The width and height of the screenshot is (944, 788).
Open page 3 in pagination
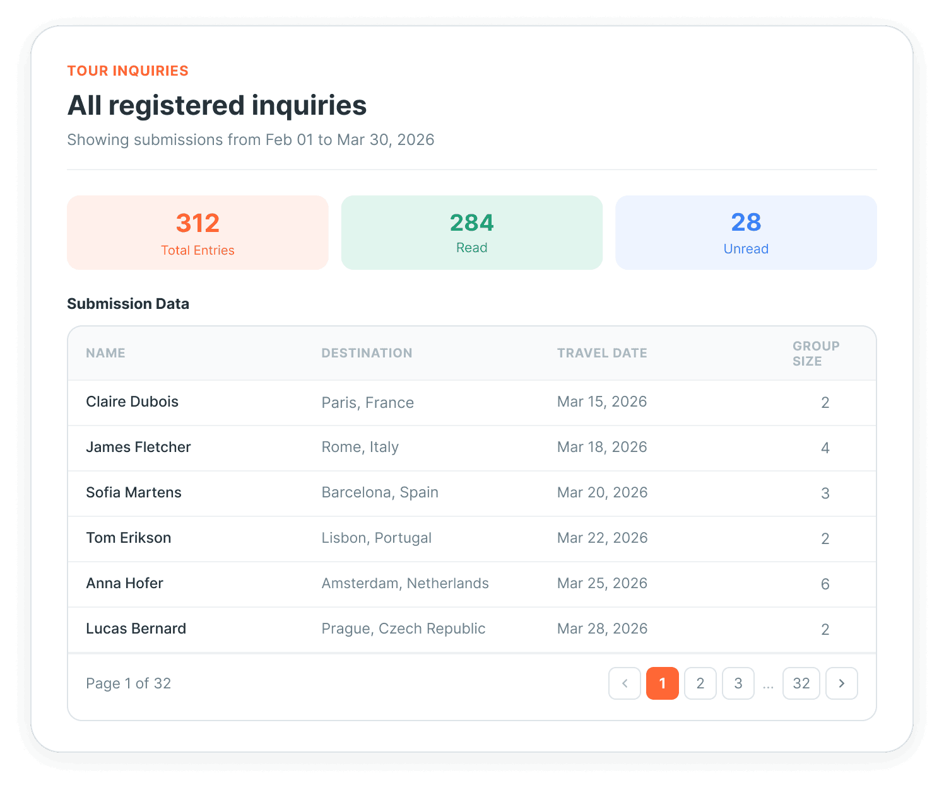click(738, 683)
